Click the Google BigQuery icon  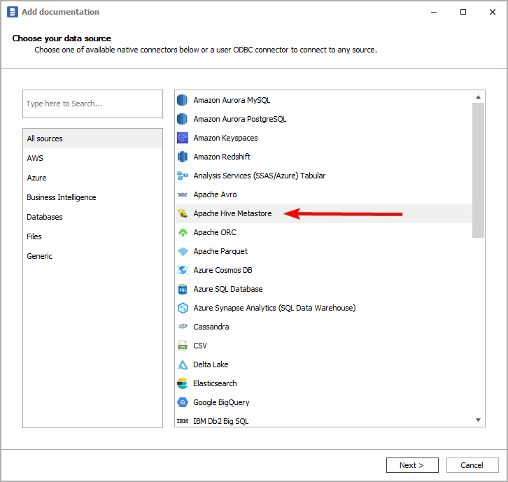tap(183, 402)
